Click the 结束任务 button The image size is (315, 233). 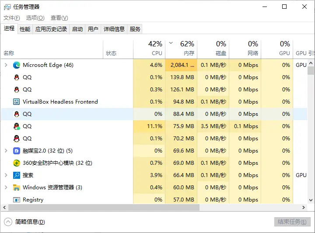[x=292, y=222]
